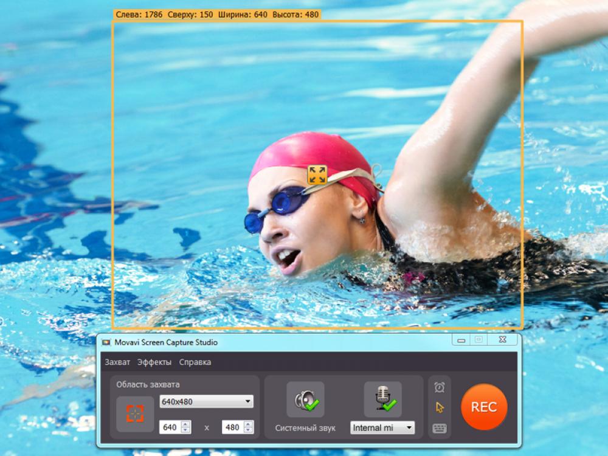Open the Захват menu
Image resolution: width=608 pixels, height=456 pixels.
(x=120, y=362)
